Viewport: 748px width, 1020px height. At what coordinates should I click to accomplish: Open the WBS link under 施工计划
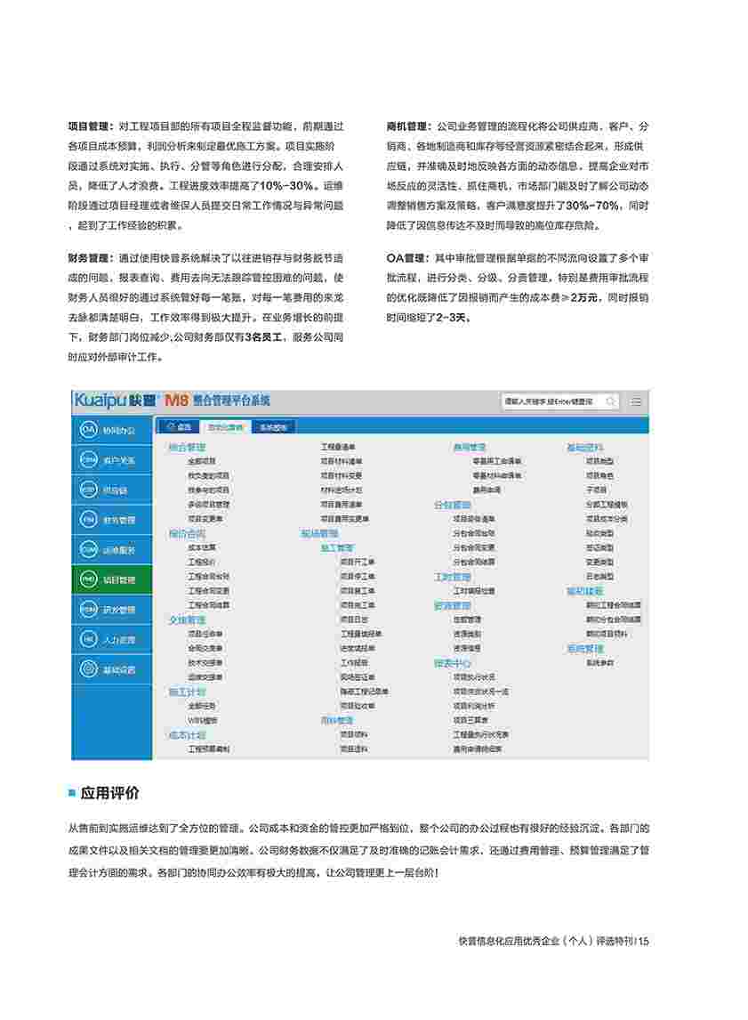tap(202, 719)
